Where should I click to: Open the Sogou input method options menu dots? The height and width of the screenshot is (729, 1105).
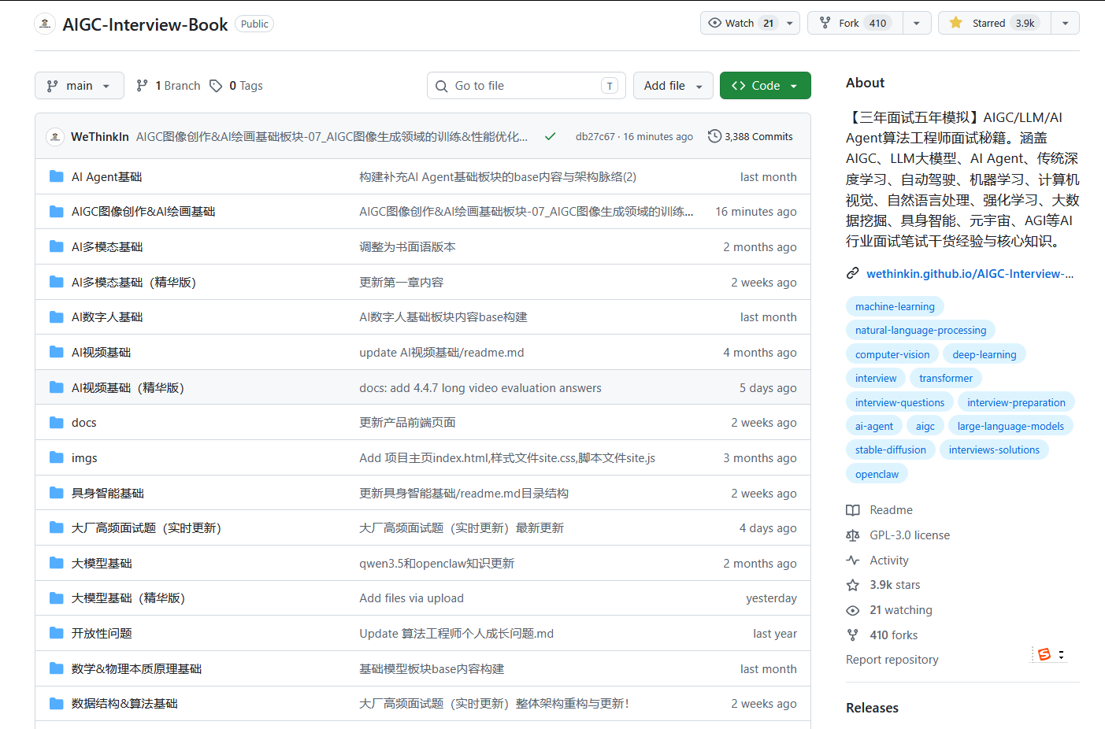point(1062,654)
